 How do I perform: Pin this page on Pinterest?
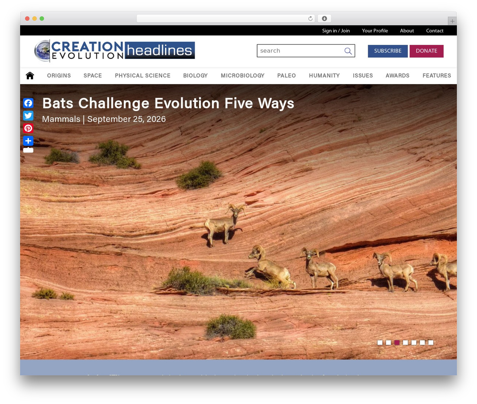28,128
